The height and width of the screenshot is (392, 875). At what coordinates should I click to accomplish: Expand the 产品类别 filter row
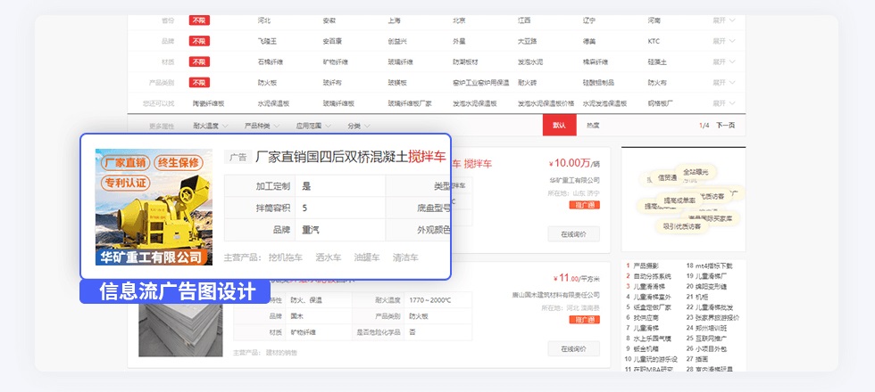(724, 82)
